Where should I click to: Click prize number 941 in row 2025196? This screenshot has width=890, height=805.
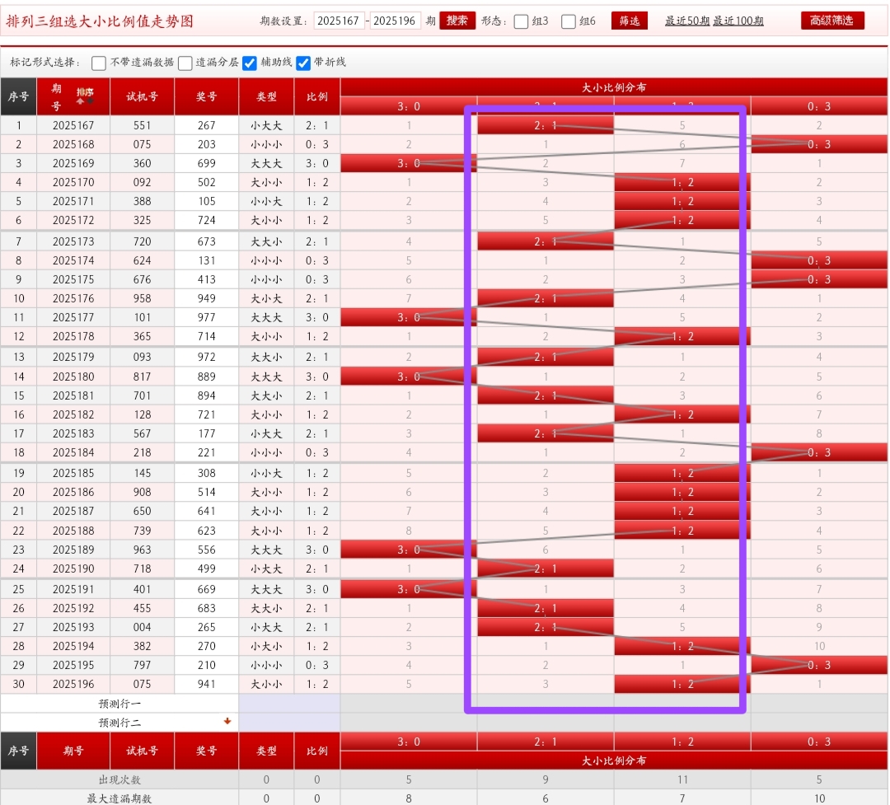point(207,685)
